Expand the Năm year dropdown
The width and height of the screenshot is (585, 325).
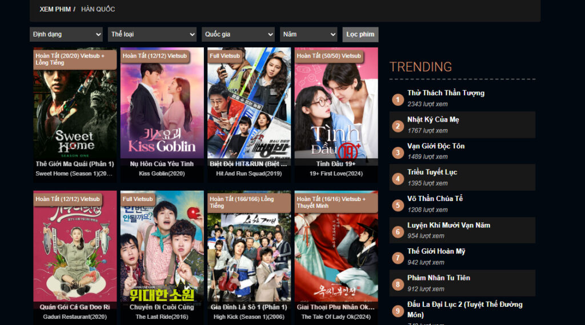click(x=308, y=34)
